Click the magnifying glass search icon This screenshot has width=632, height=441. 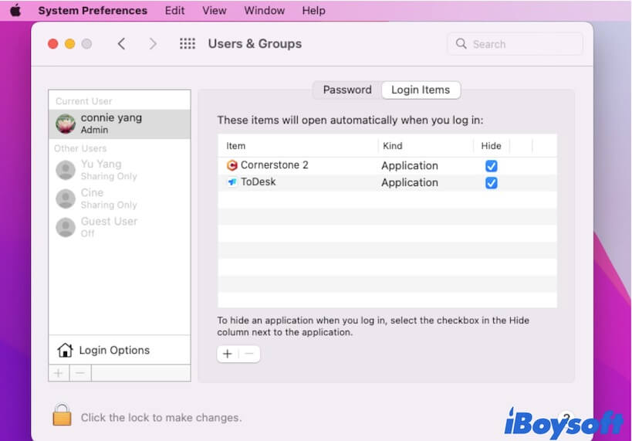click(461, 43)
